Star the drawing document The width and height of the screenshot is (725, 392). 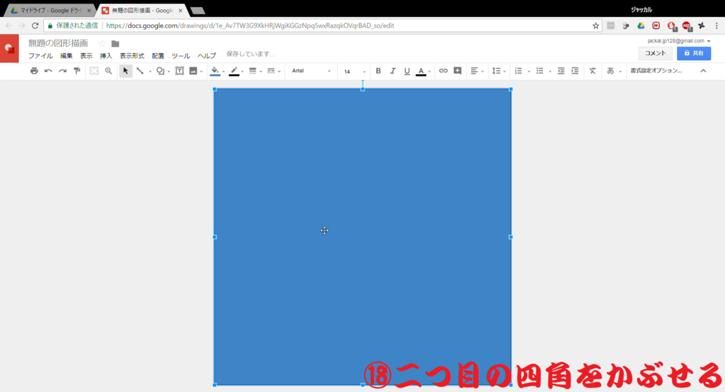(x=102, y=44)
